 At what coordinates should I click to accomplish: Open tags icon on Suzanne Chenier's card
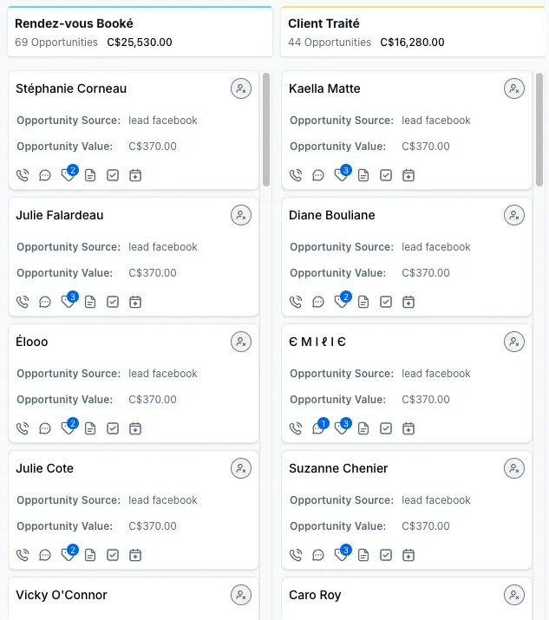click(341, 555)
